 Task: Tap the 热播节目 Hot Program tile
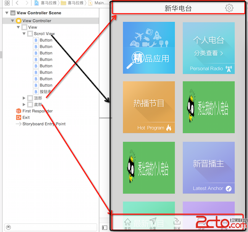(x=149, y=107)
